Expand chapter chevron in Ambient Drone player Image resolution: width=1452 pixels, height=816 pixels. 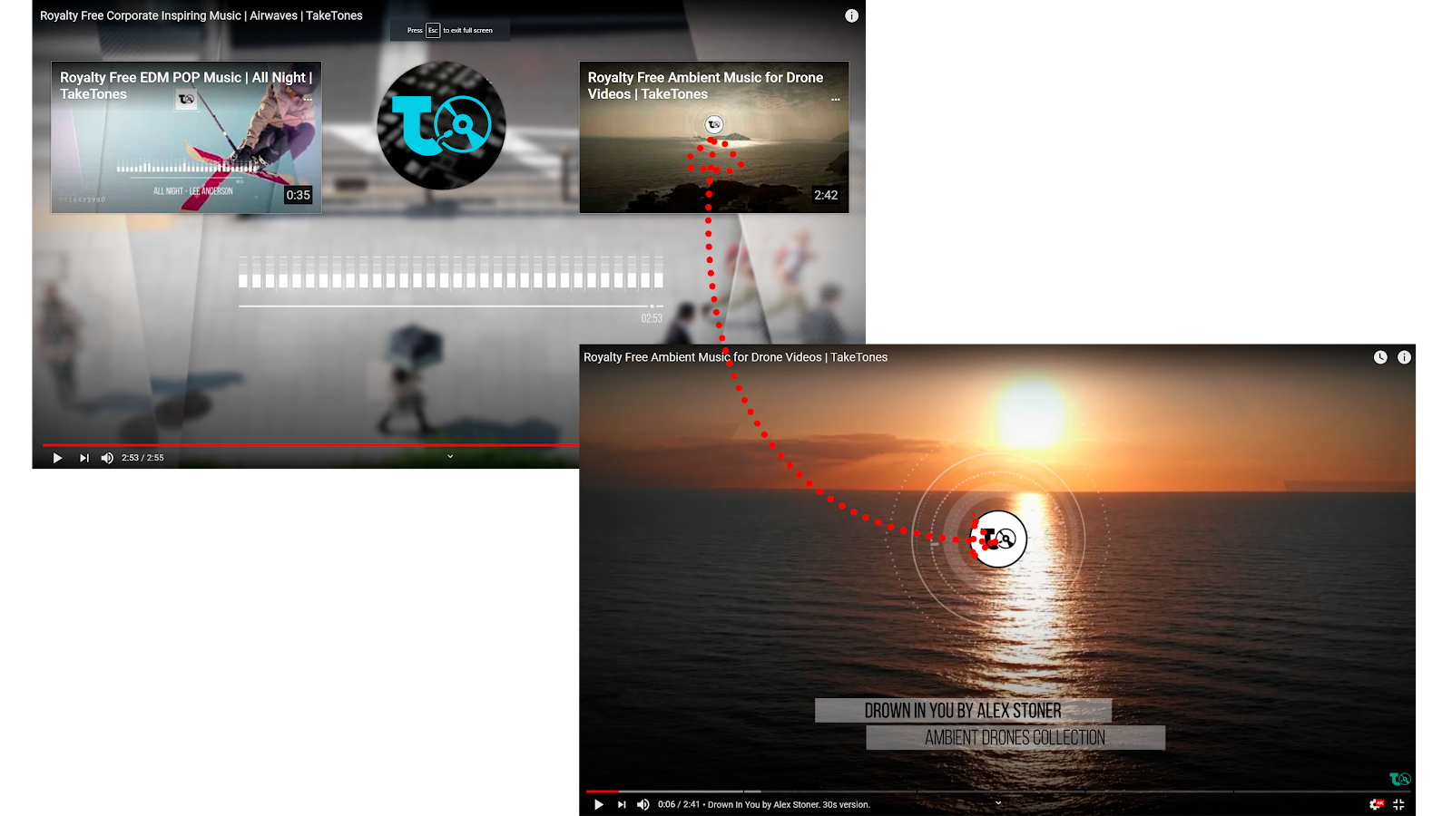pyautogui.click(x=998, y=802)
